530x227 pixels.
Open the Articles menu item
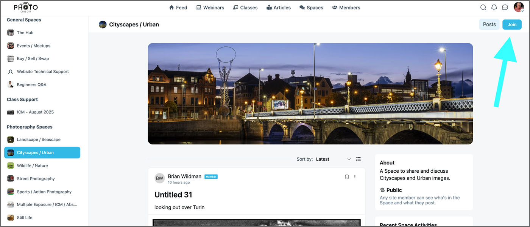(279, 8)
